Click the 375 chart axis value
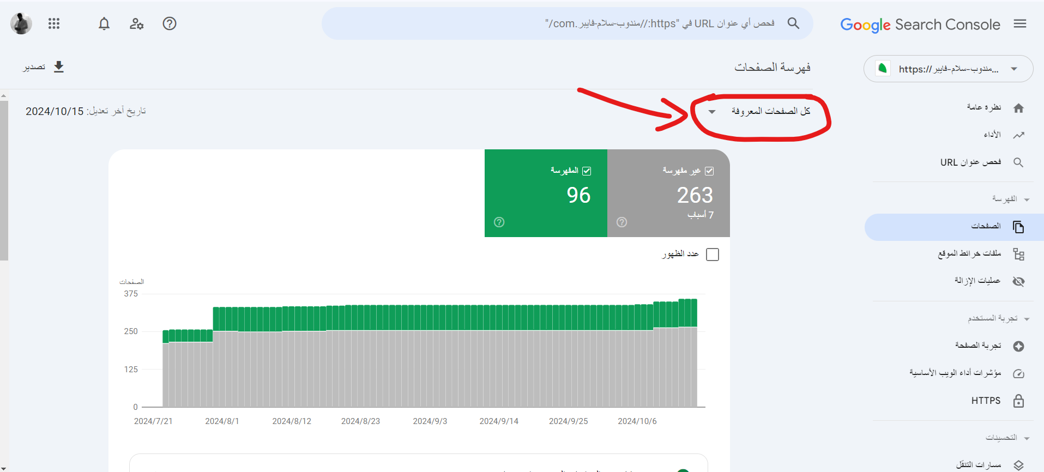Screen dimensions: 1044x472 131,294
